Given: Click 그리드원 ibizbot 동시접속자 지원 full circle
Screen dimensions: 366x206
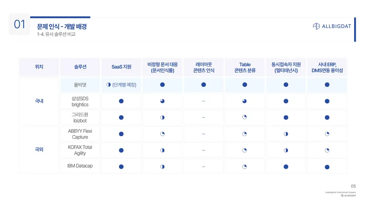Looking at the screenshot, I should pos(286,117).
